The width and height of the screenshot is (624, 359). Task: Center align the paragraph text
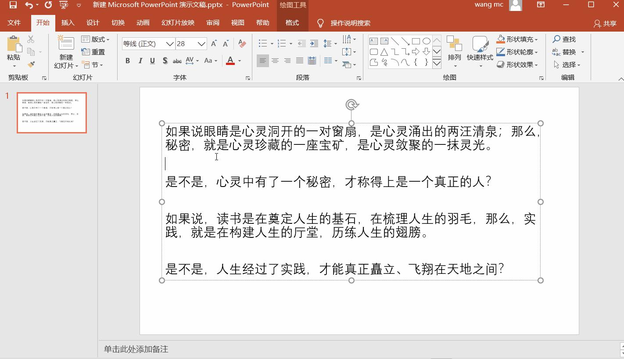(x=275, y=61)
